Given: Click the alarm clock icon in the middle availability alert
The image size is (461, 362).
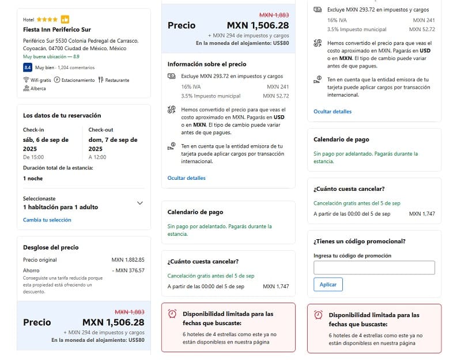Looking at the screenshot, I should [172, 314].
